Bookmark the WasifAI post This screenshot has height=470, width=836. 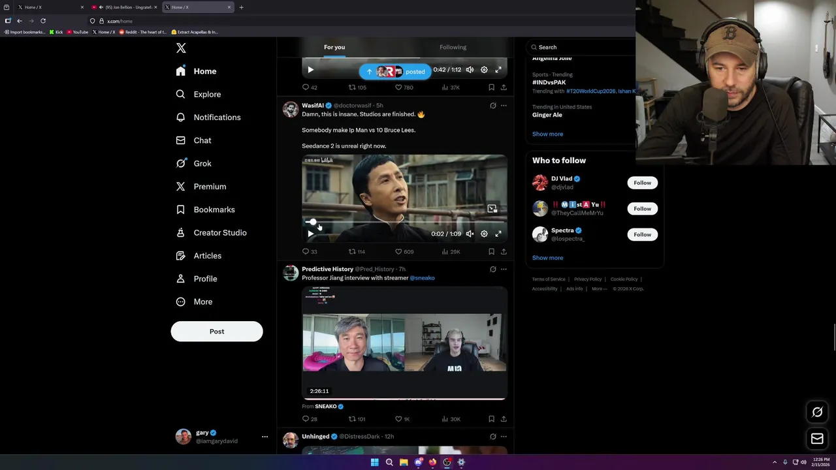click(491, 251)
